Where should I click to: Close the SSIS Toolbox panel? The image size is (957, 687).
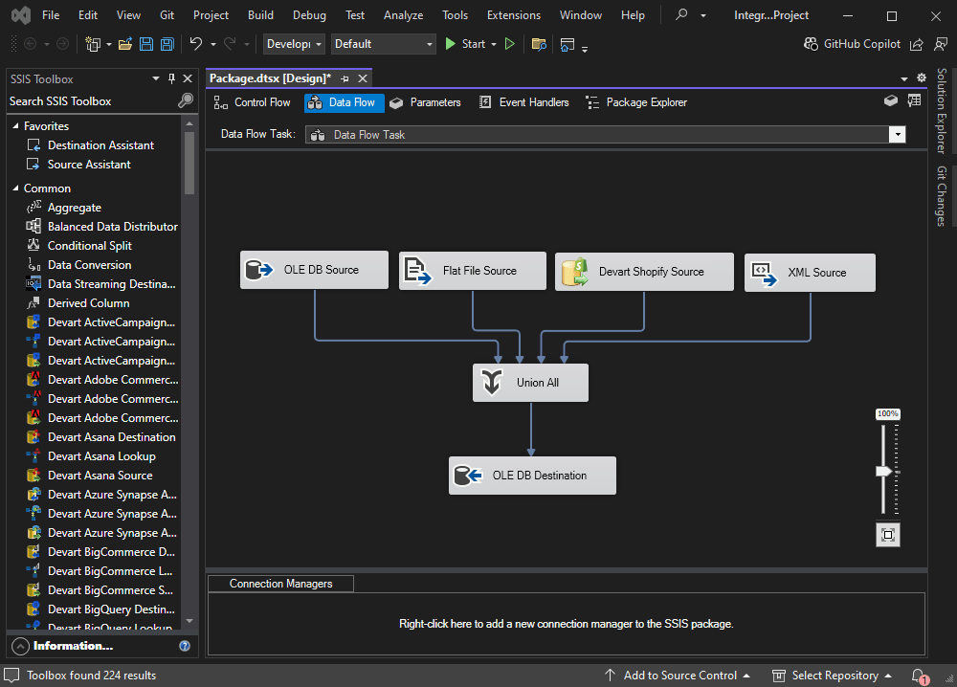[x=188, y=78]
